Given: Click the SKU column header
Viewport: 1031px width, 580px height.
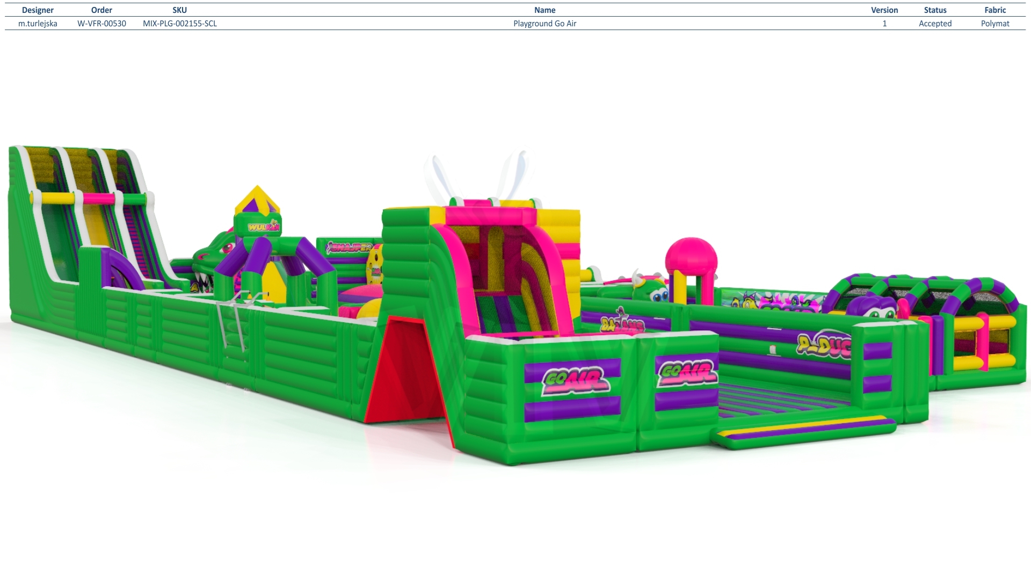Looking at the screenshot, I should click(x=180, y=10).
